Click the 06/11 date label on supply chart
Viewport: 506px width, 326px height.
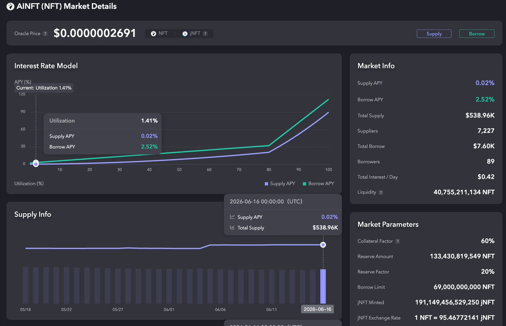(272, 310)
